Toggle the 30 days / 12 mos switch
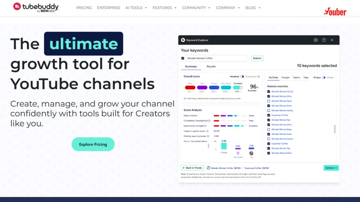 coord(324,78)
